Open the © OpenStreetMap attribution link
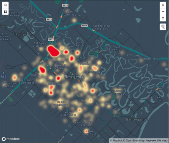 134,141
